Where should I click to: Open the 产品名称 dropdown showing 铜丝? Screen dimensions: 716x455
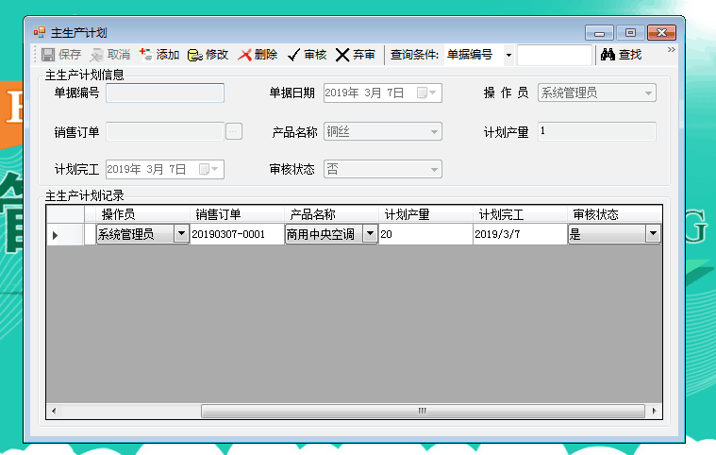(434, 132)
